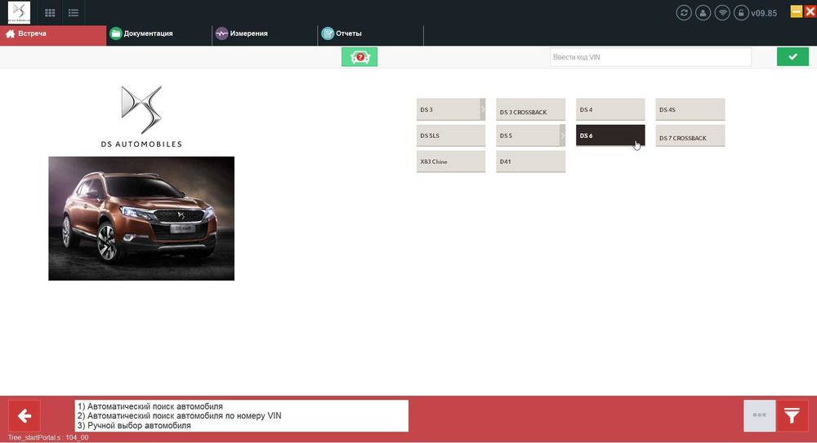The height and width of the screenshot is (443, 817).
Task: Click the Tree_startPortal.s status text
Action: click(48, 437)
